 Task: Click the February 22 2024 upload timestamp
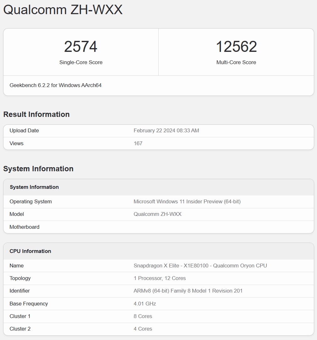(x=166, y=130)
